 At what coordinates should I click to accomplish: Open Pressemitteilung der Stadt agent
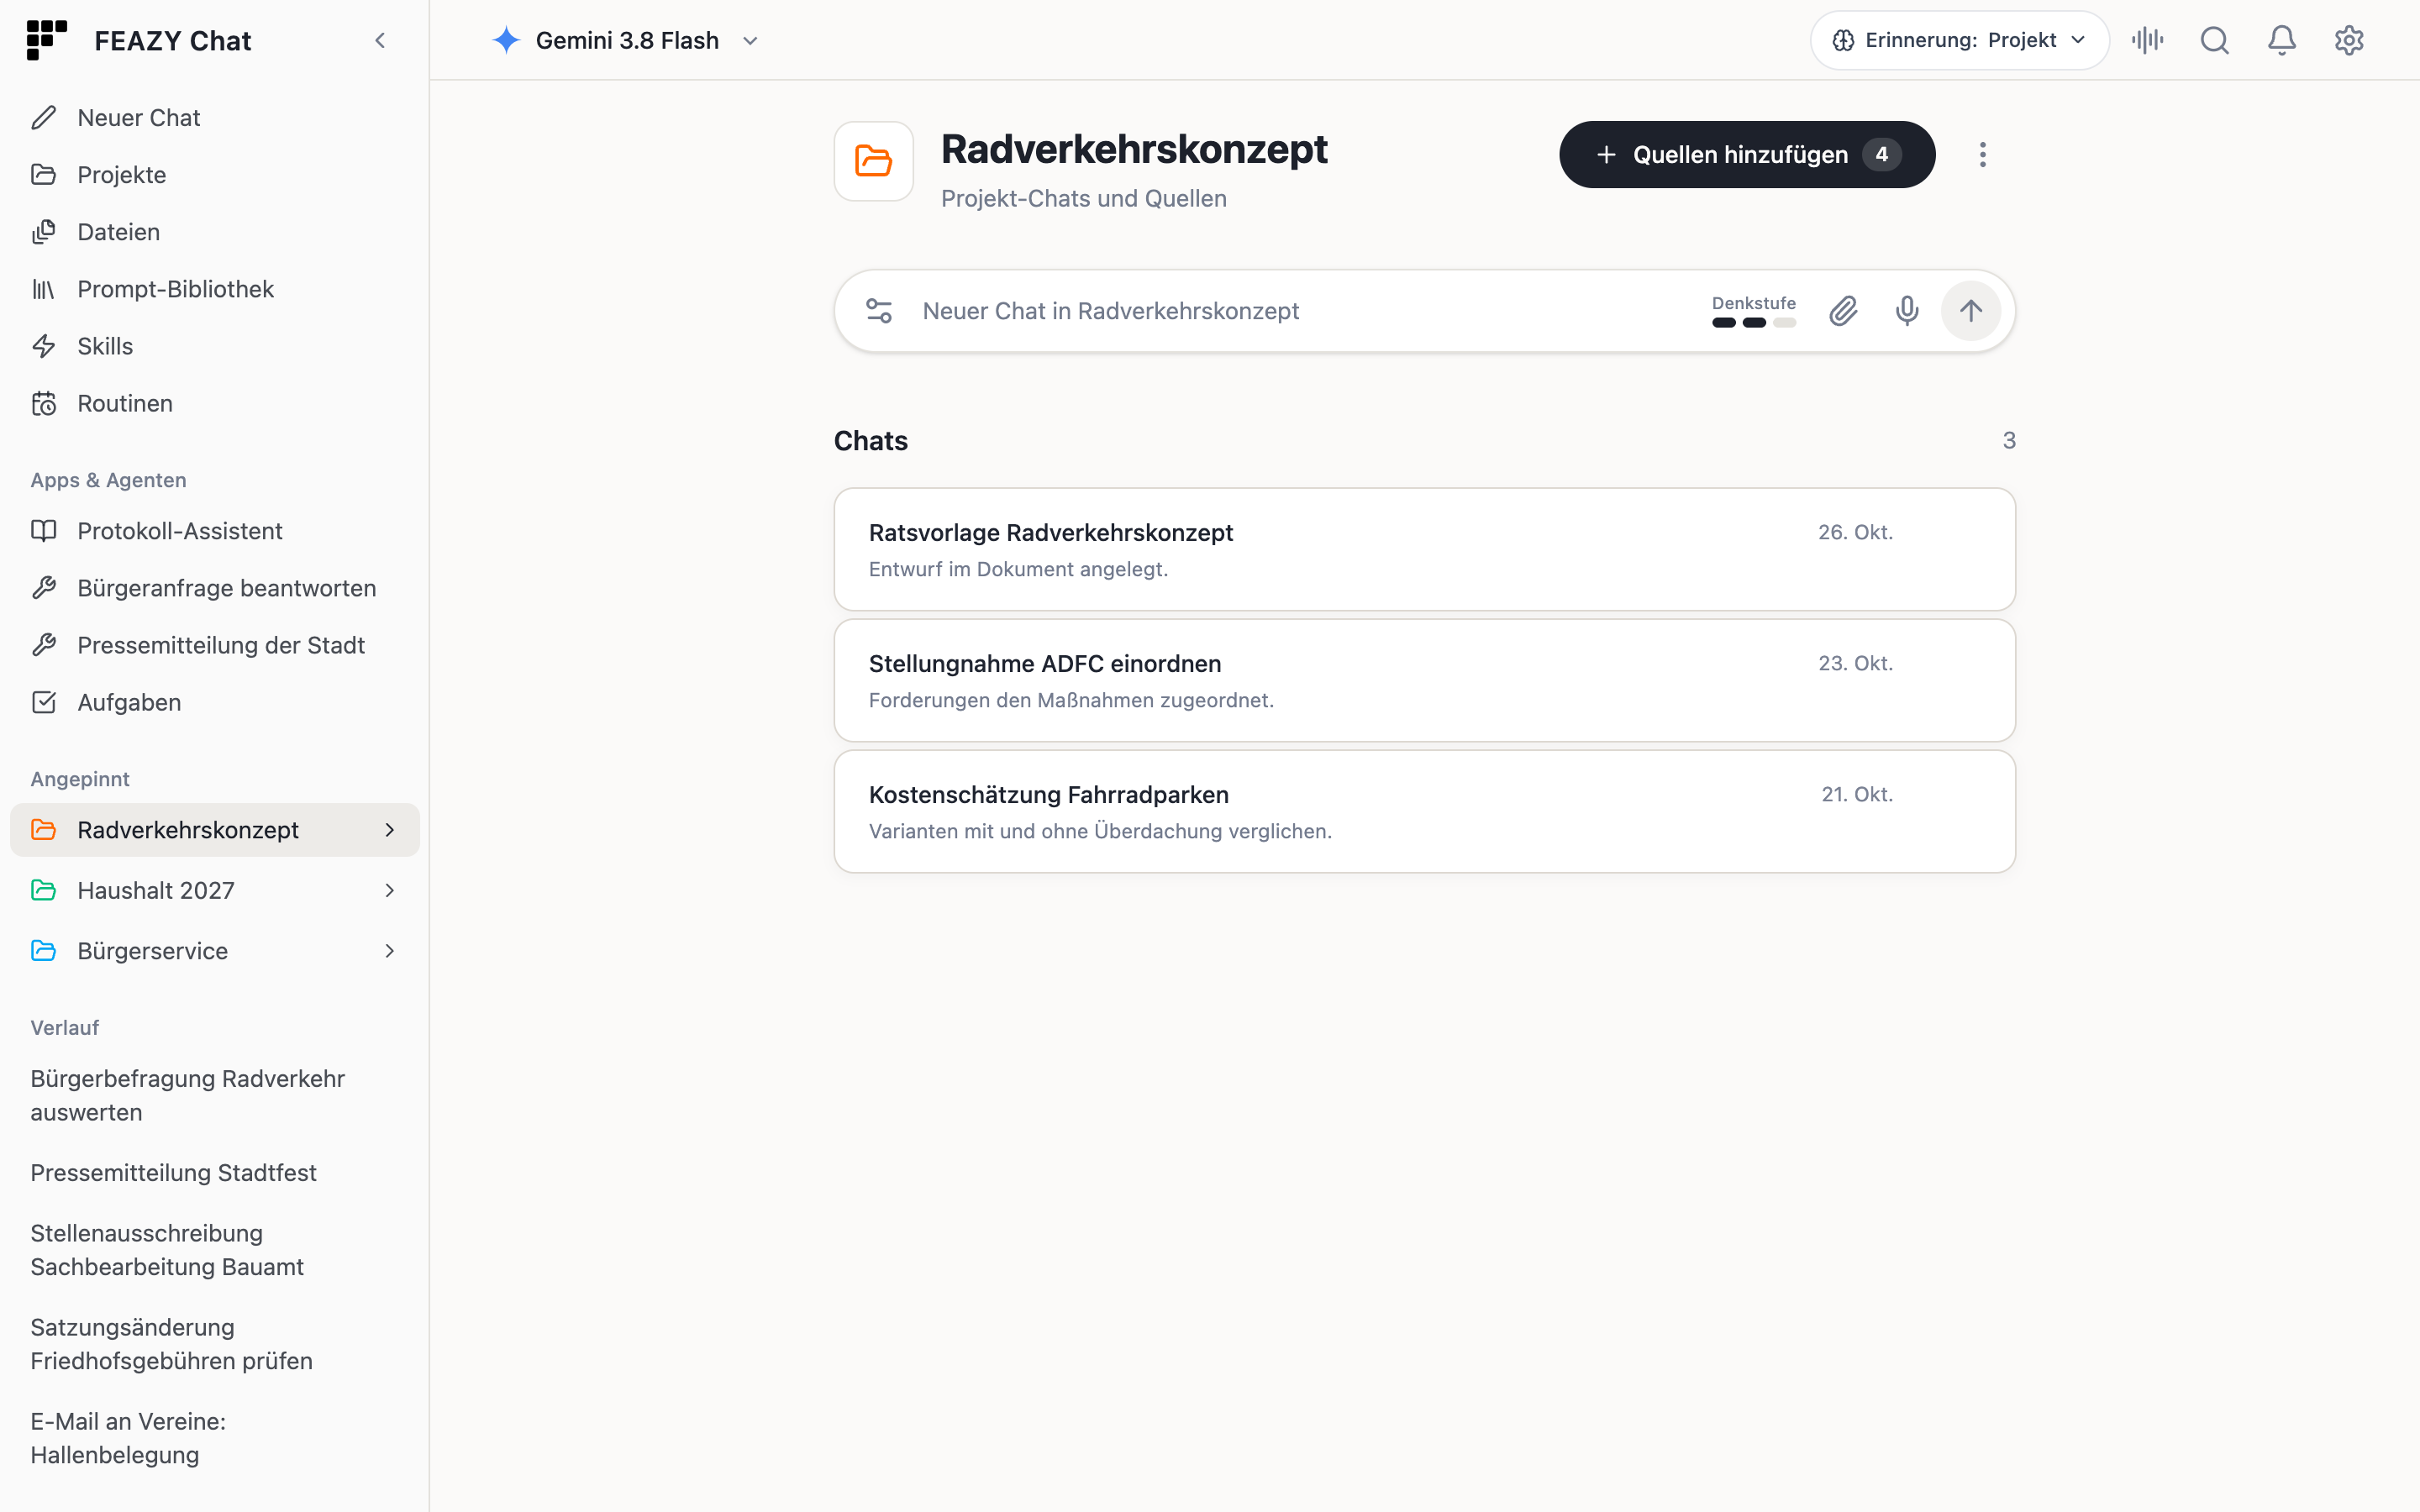click(214, 645)
